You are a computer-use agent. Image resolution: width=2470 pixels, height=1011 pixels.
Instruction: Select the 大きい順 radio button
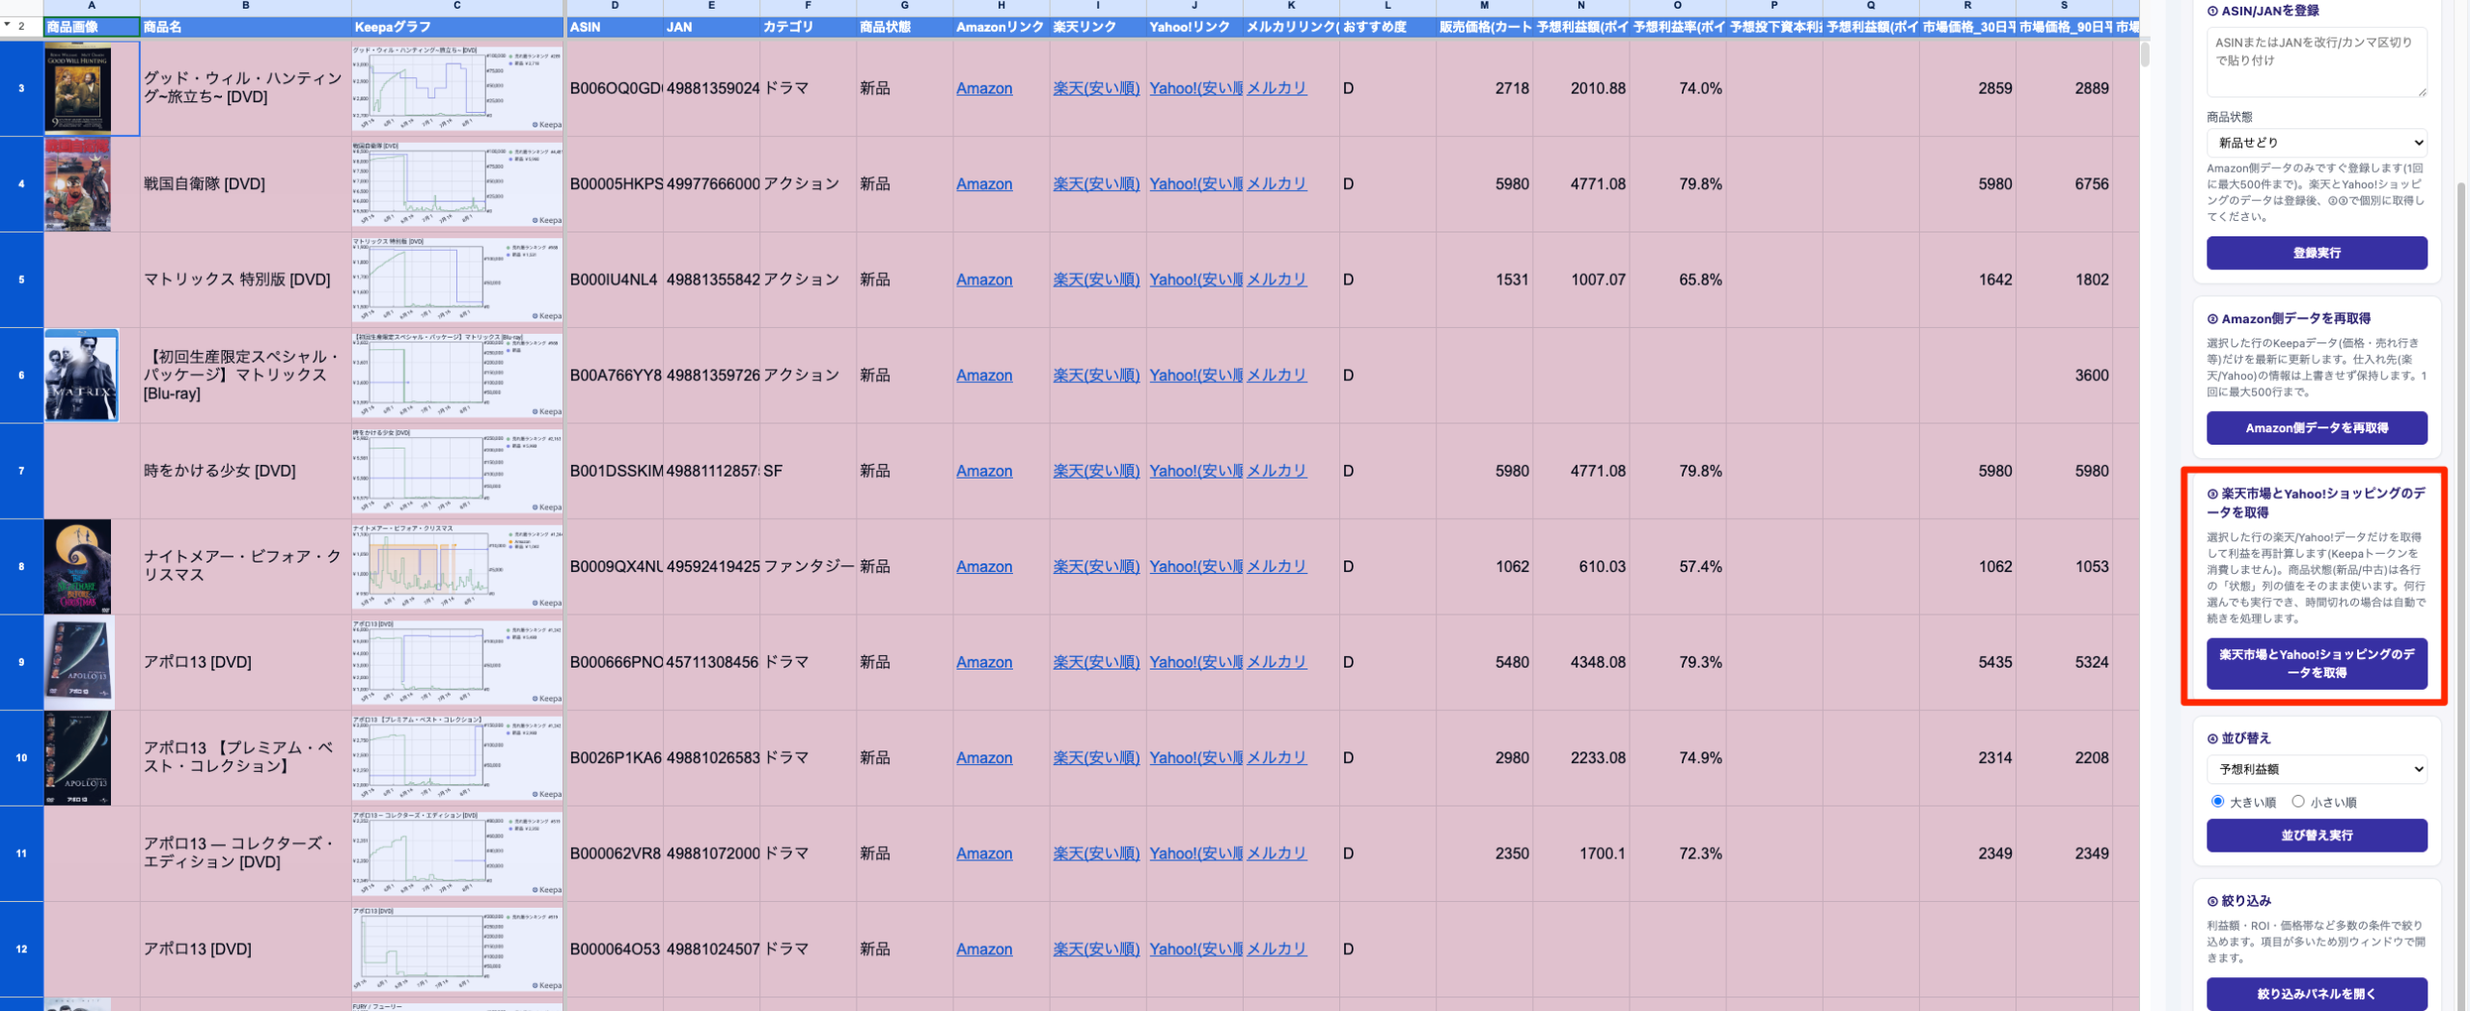[x=2217, y=802]
